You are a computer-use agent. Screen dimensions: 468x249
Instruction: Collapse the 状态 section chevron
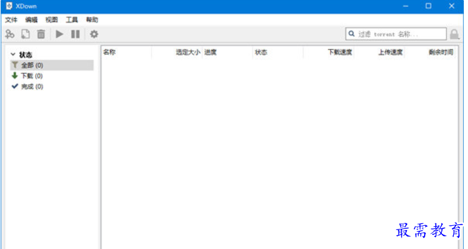pos(13,55)
